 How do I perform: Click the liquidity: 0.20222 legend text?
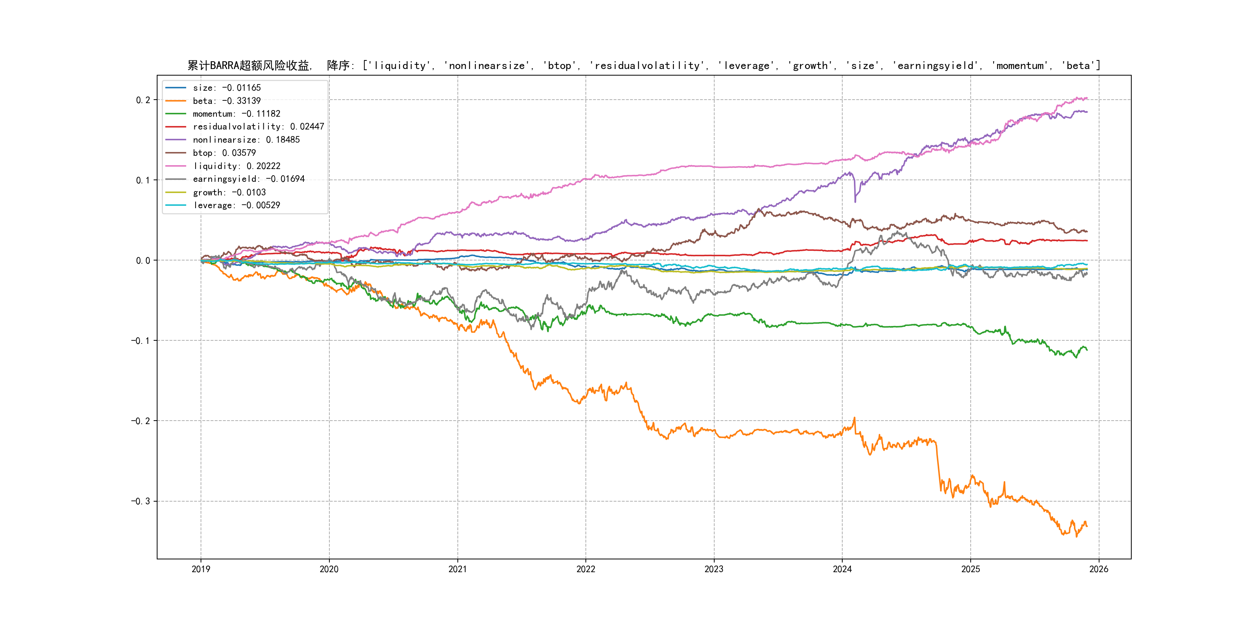tap(236, 166)
